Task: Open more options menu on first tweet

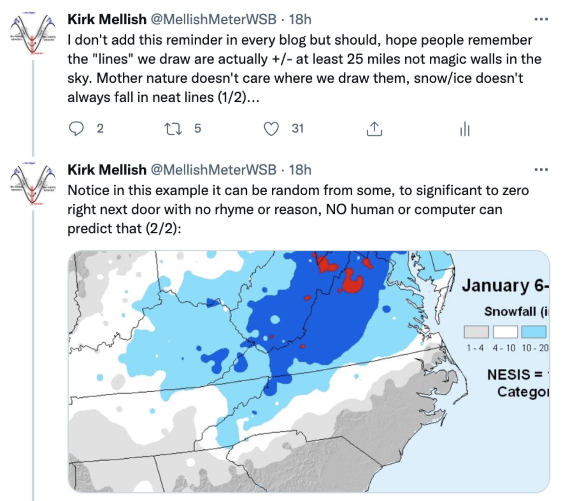Action: (541, 19)
